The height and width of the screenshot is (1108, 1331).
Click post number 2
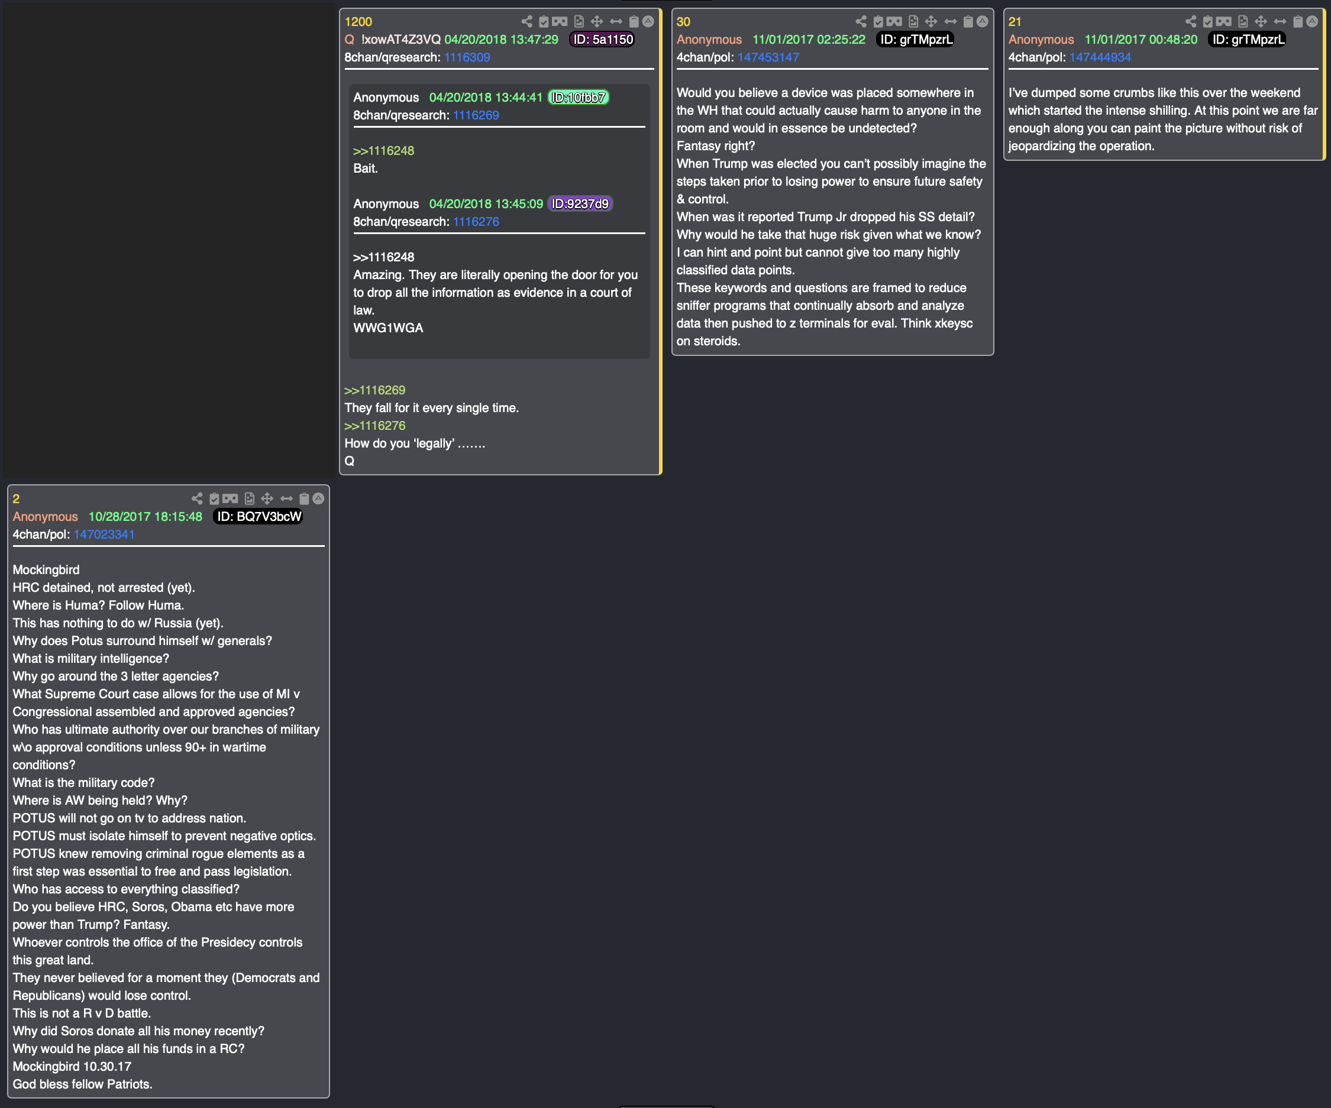pos(16,498)
